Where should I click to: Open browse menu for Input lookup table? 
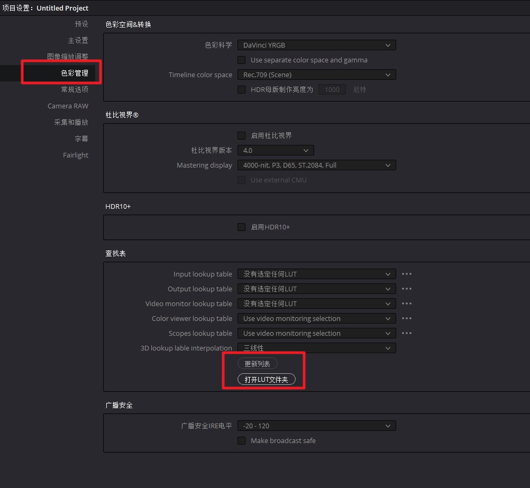tap(407, 274)
